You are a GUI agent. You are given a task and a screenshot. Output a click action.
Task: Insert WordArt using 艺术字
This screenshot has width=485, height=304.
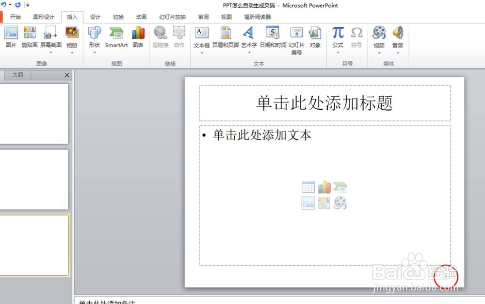pos(248,36)
